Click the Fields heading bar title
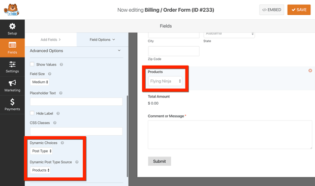Viewport: 315px width, 186px height. click(166, 26)
